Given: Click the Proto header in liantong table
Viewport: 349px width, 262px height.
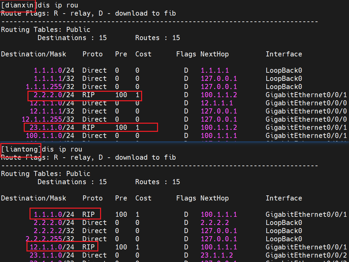Looking at the screenshot, I should coord(92,198).
